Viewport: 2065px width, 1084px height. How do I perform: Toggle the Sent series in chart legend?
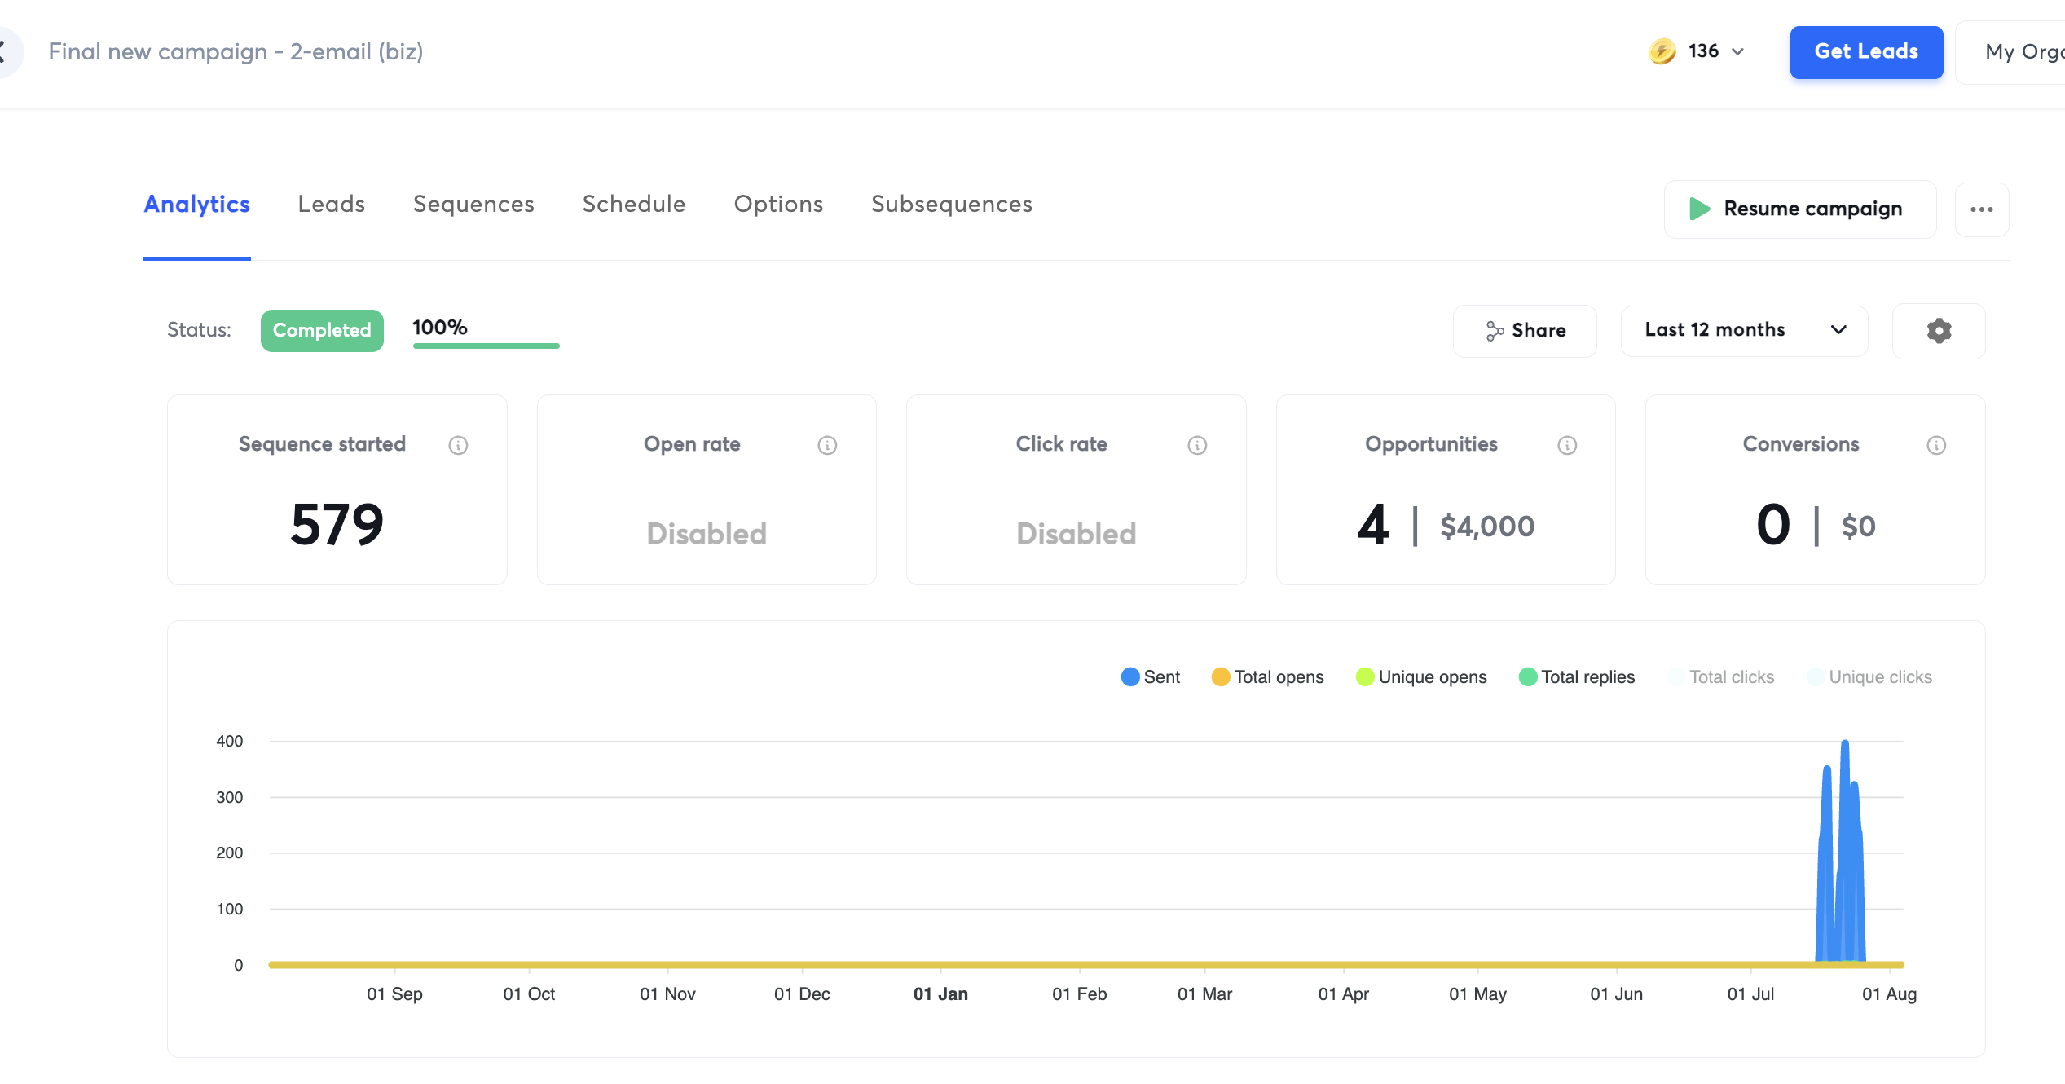[x=1150, y=677]
